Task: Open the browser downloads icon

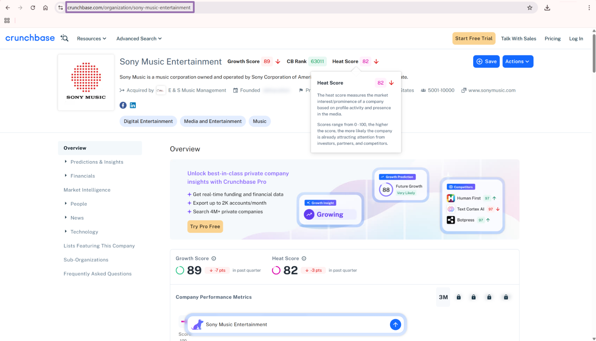Action: [x=547, y=8]
